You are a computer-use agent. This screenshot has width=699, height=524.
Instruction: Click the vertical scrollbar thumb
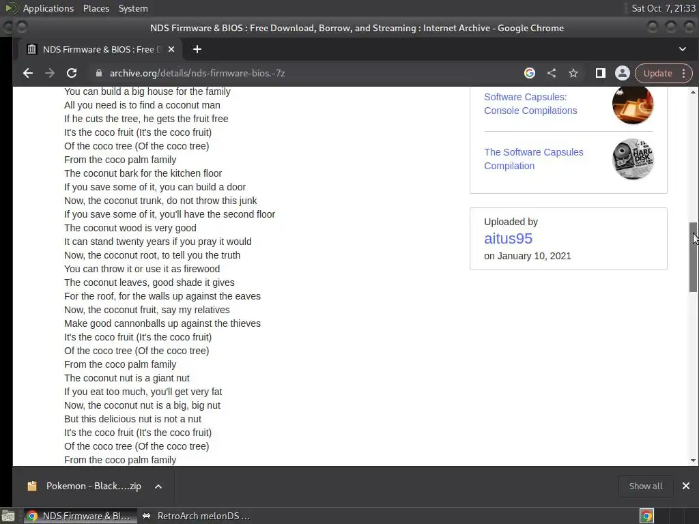(x=694, y=257)
